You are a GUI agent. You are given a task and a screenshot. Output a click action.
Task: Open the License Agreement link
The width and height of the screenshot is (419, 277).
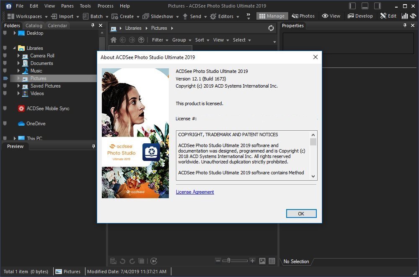coord(195,192)
